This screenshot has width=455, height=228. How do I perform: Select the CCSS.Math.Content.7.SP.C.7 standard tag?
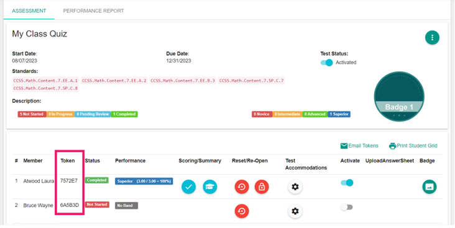coord(251,81)
